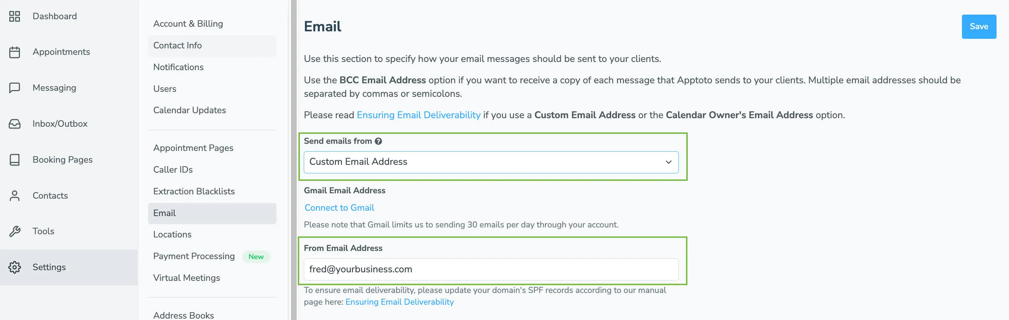The width and height of the screenshot is (1009, 320).
Task: Select the Appointments calendar icon
Action: click(x=15, y=51)
